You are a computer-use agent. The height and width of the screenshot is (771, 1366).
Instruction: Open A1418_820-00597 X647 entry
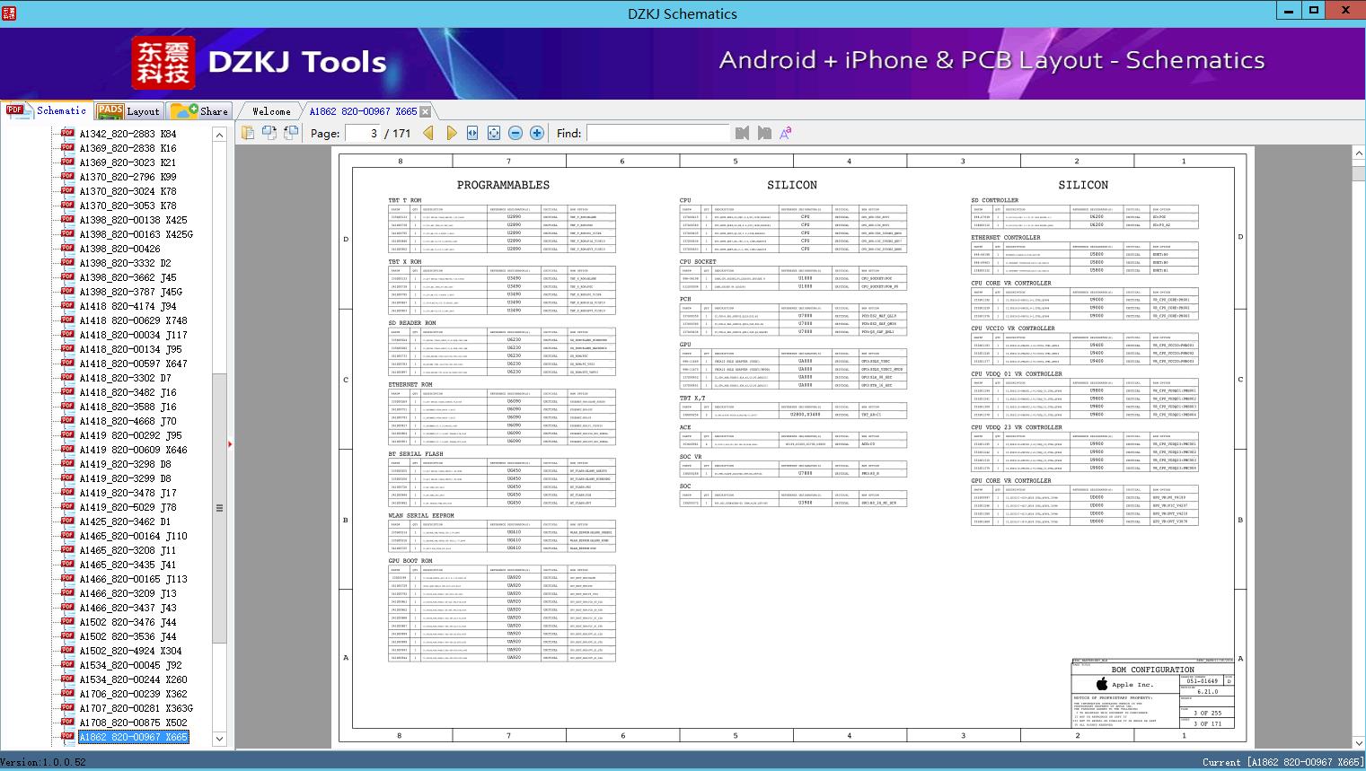(133, 364)
